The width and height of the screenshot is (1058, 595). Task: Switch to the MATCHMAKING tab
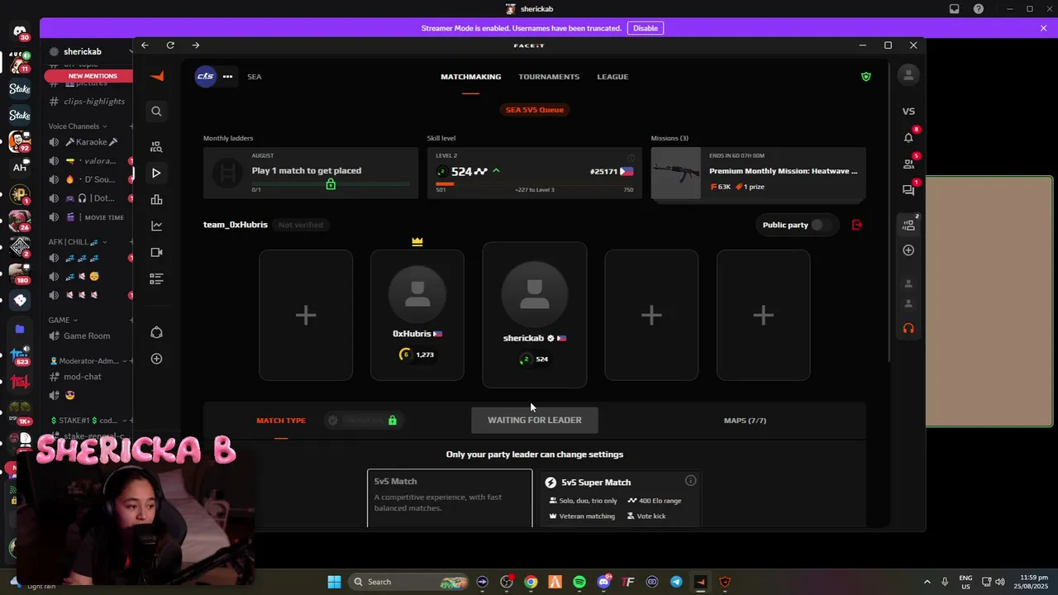coord(470,77)
